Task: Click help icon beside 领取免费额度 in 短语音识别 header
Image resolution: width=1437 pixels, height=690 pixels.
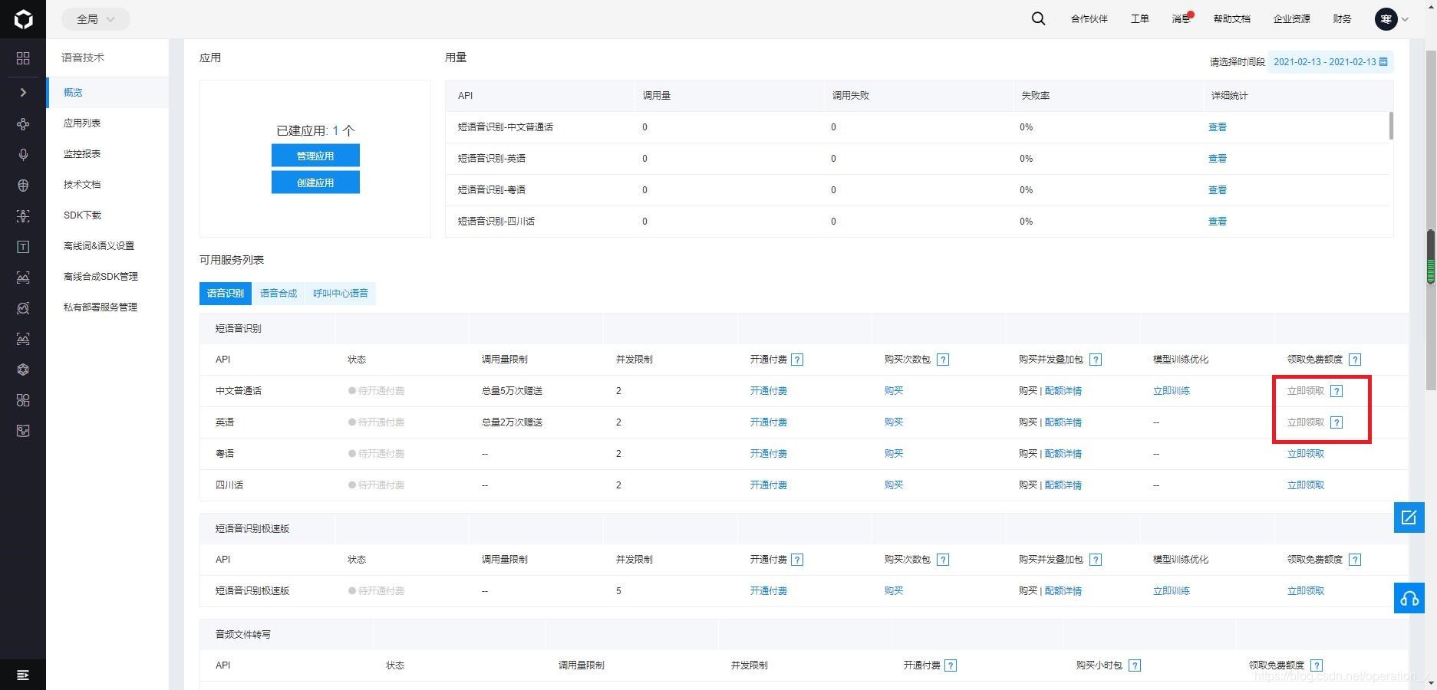Action: click(x=1355, y=360)
